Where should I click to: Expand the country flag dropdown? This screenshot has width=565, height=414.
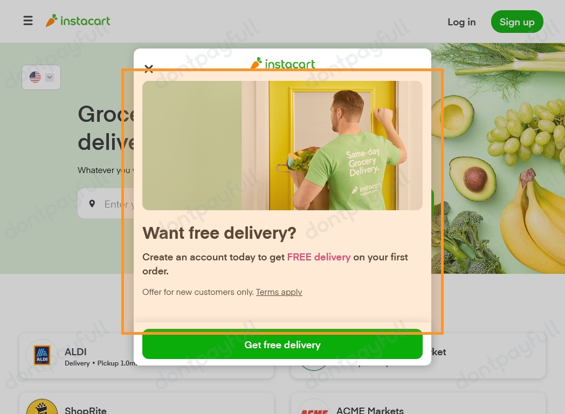point(41,77)
